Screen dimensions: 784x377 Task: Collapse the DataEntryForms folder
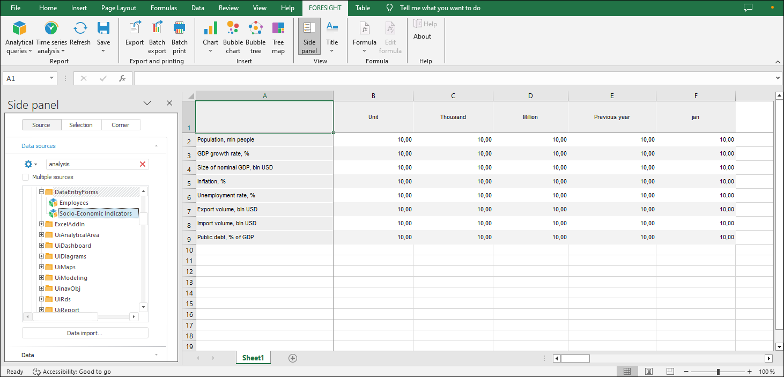click(42, 192)
